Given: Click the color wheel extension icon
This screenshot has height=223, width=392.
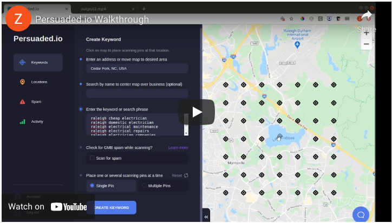Looking at the screenshot, I should [302, 18].
